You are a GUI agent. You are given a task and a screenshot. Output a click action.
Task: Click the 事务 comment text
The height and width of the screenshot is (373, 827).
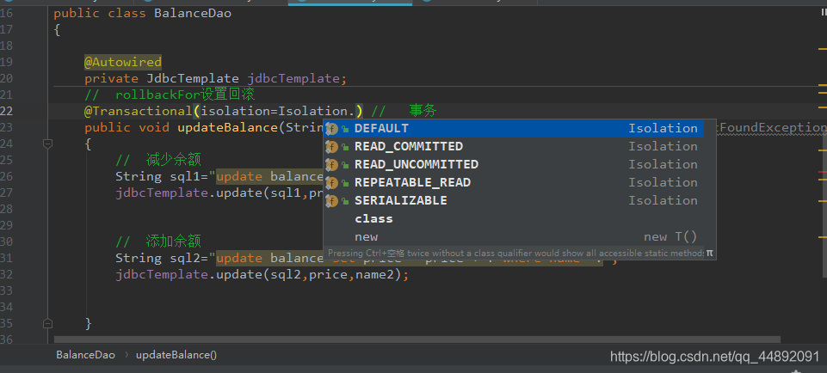[x=423, y=111]
